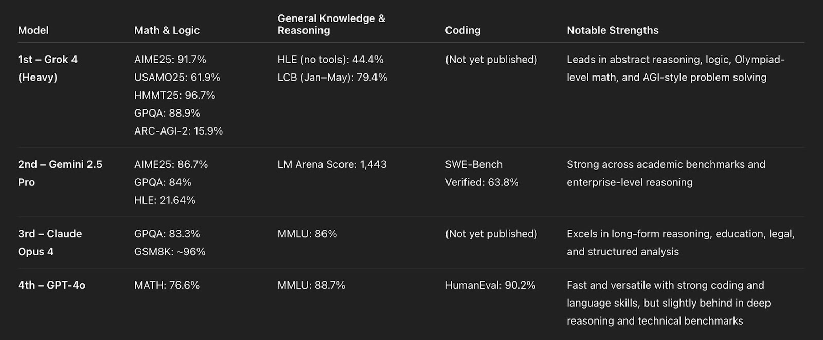Viewport: 823px width, 340px height.
Task: Click HLE (no tools): 44.4% text
Action: coord(331,60)
